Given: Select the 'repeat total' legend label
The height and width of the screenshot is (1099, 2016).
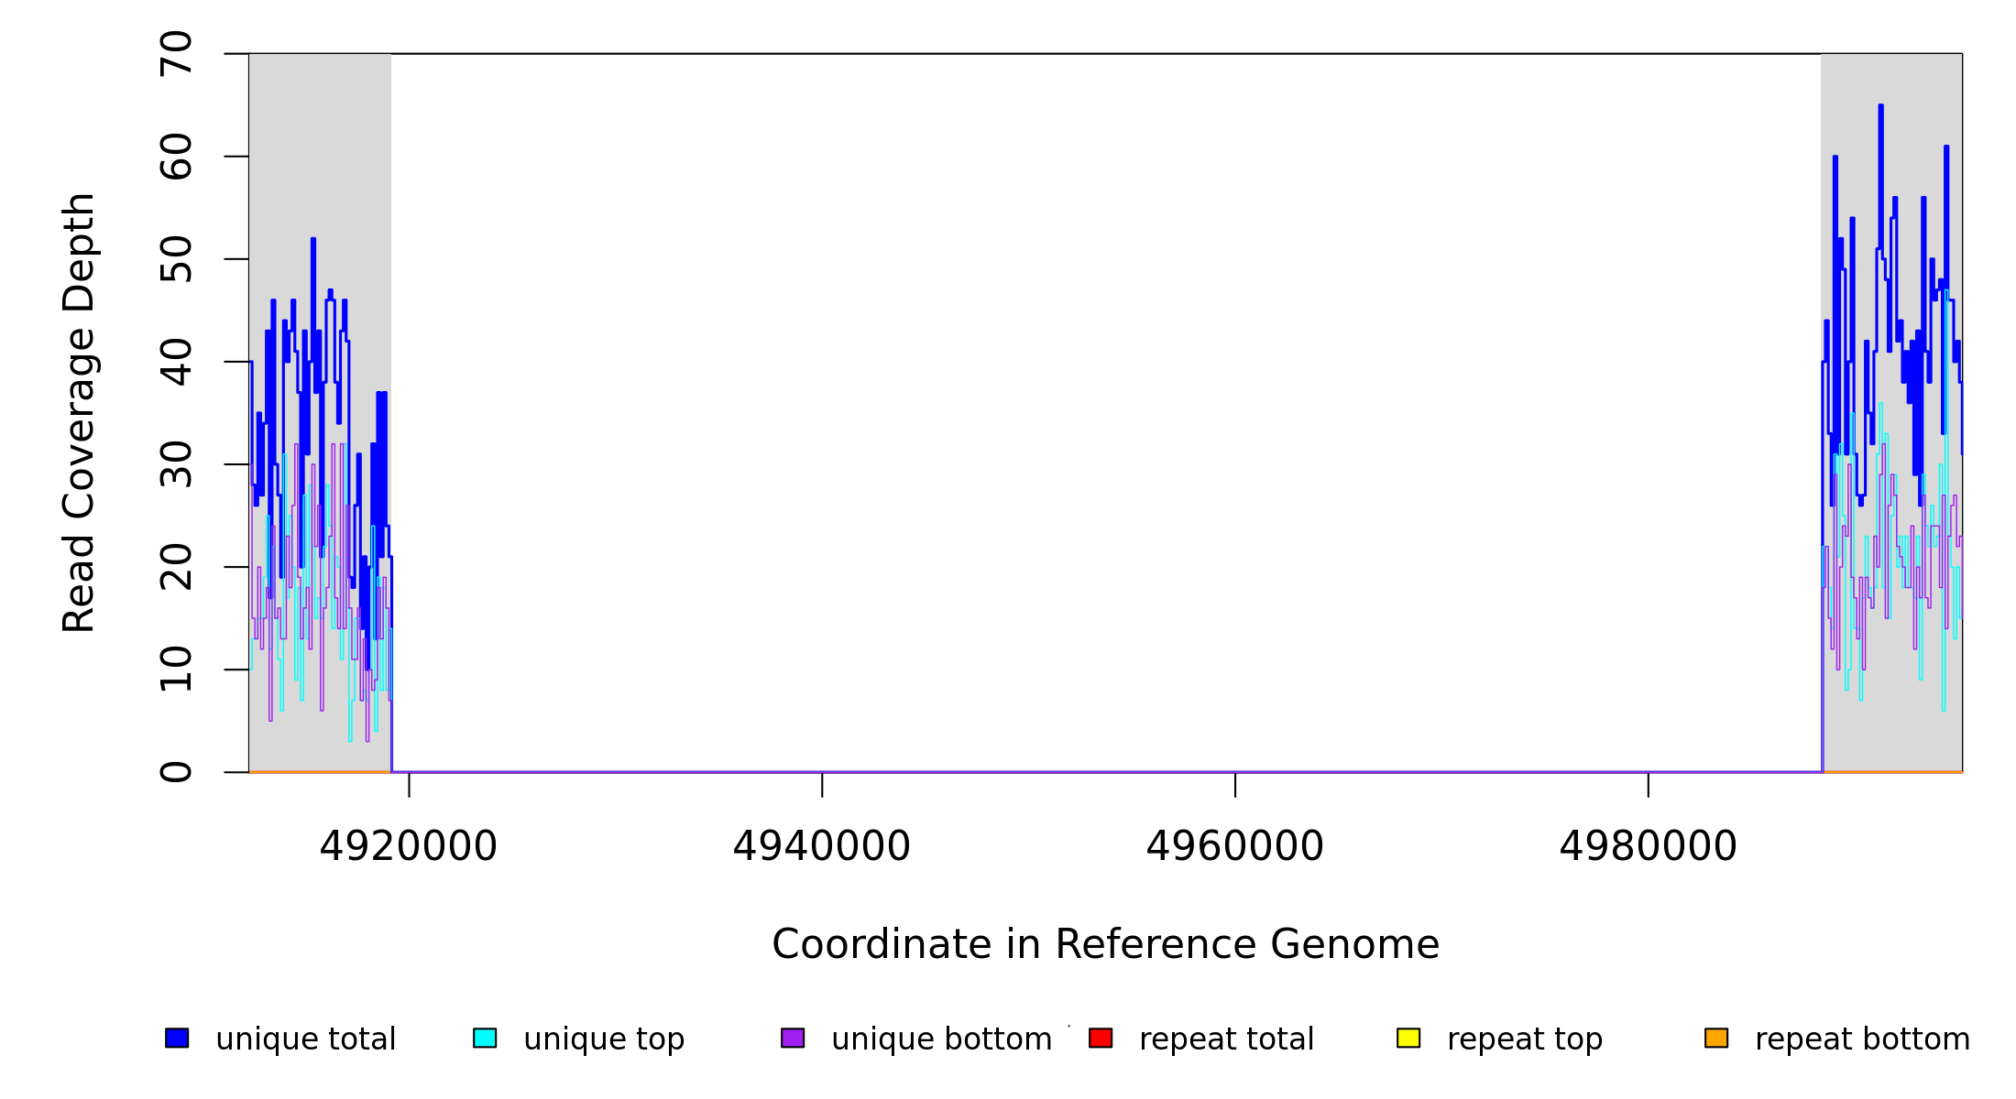Looking at the screenshot, I should (1226, 1039).
